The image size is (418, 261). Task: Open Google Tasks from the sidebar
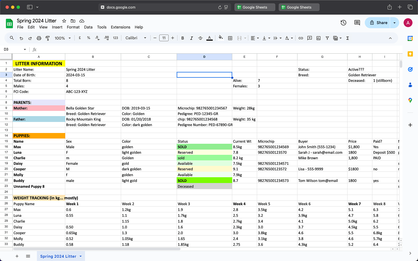(410, 69)
